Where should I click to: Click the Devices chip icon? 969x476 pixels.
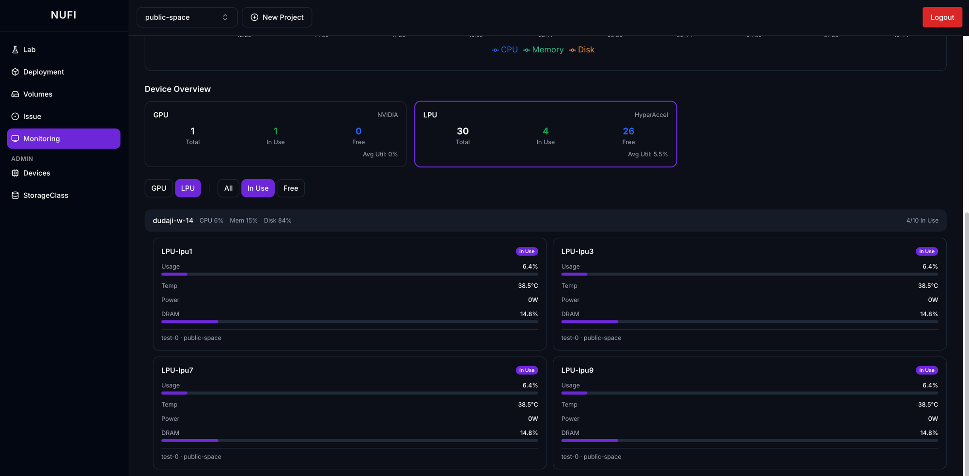coord(15,173)
